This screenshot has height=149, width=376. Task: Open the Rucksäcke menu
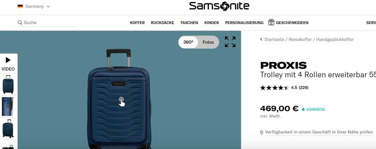[162, 23]
